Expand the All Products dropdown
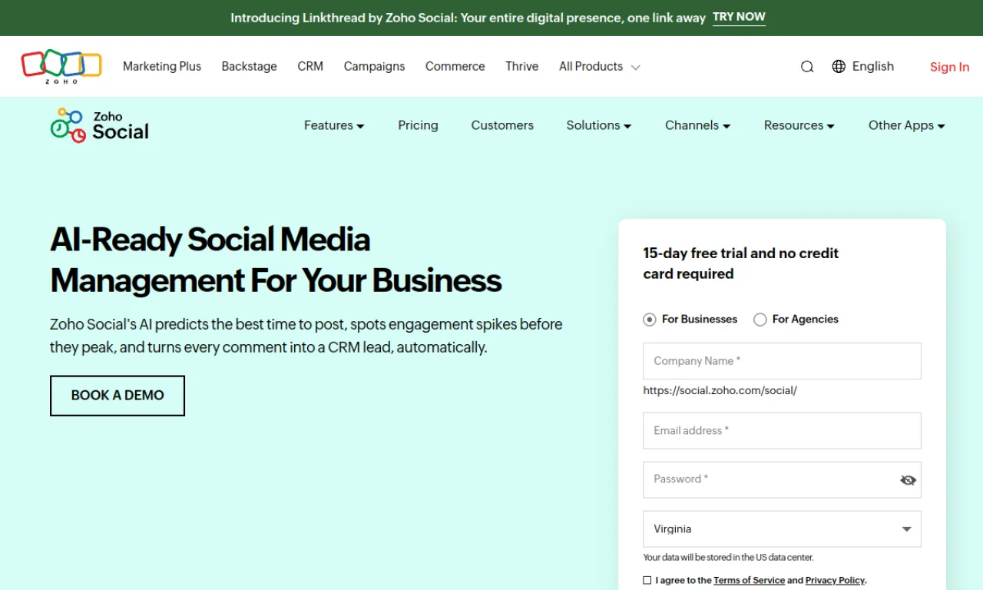Image resolution: width=983 pixels, height=590 pixels. pyautogui.click(x=600, y=67)
